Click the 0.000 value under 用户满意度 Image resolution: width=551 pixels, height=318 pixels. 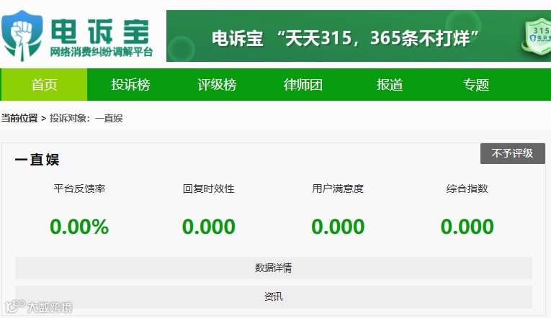point(338,227)
